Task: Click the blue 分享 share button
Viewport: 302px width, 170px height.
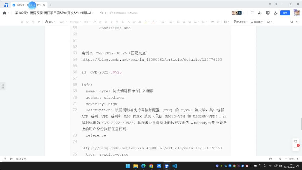Action: point(285,13)
